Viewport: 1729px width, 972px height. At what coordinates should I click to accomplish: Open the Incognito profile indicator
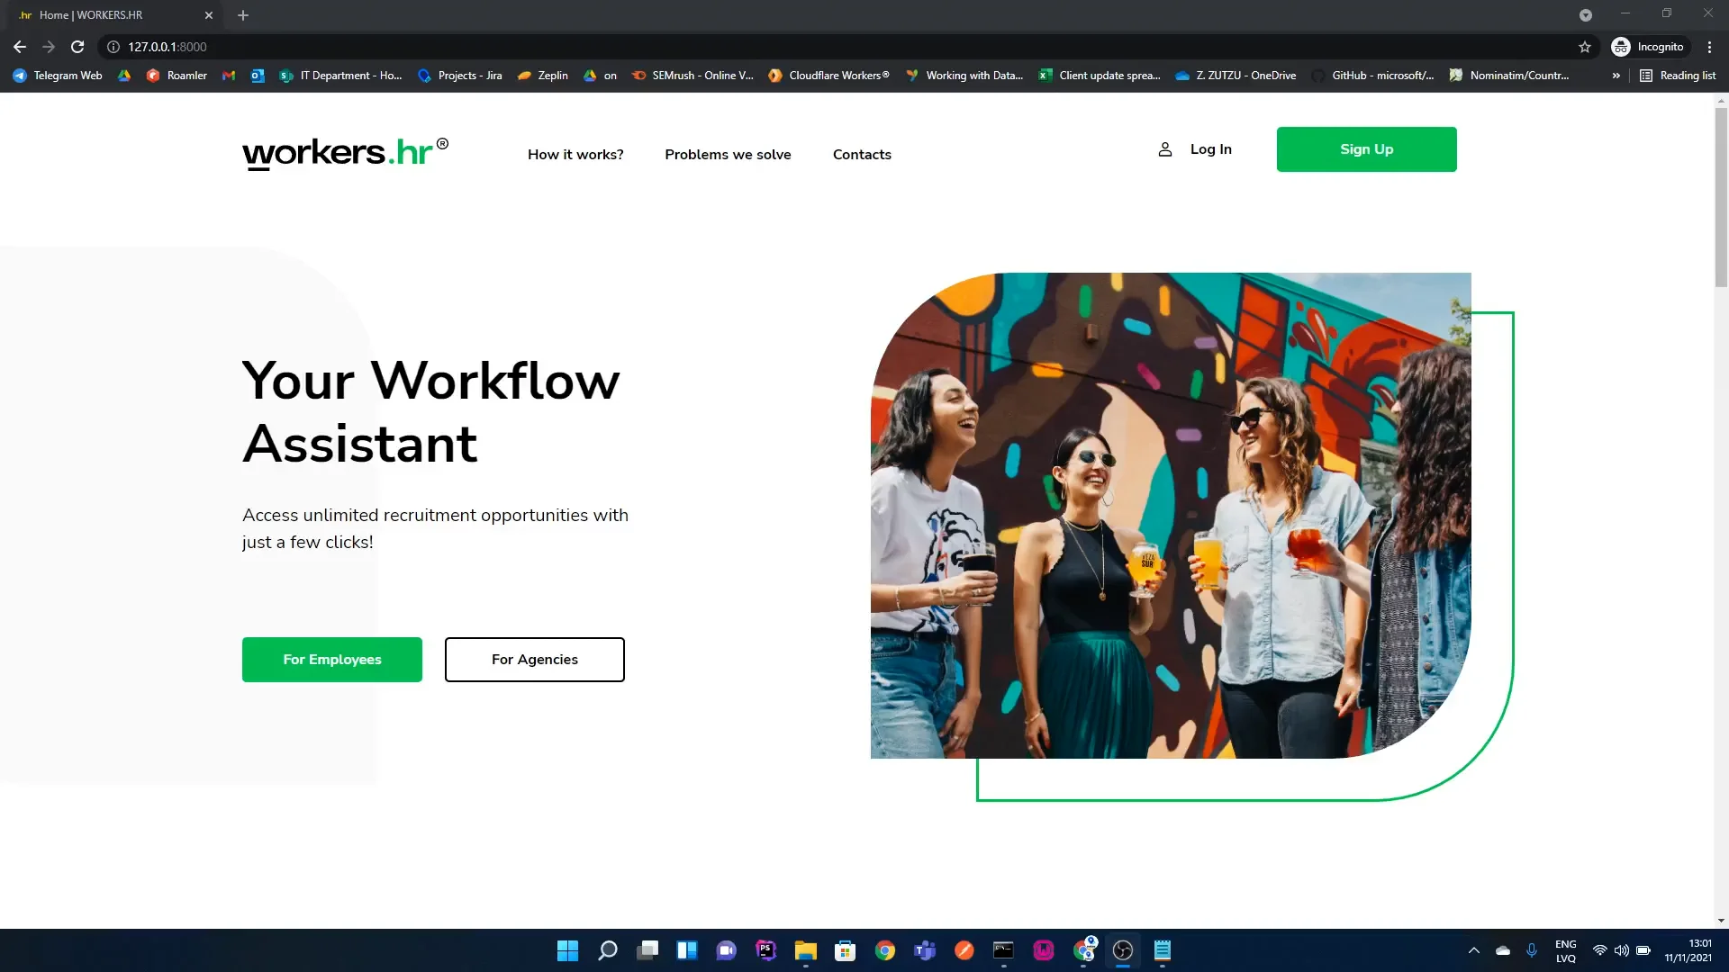[1649, 47]
